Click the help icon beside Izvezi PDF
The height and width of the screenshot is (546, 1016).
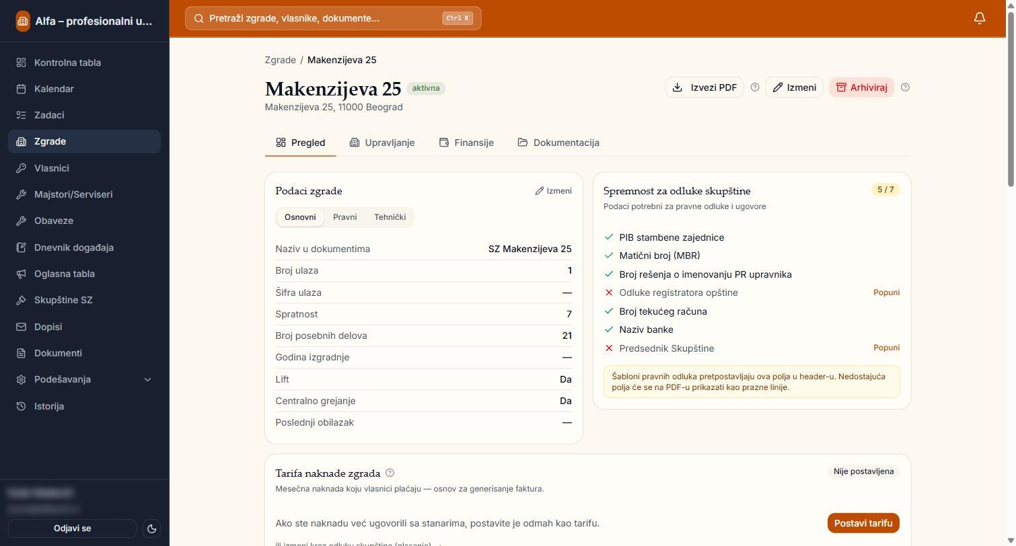(755, 87)
